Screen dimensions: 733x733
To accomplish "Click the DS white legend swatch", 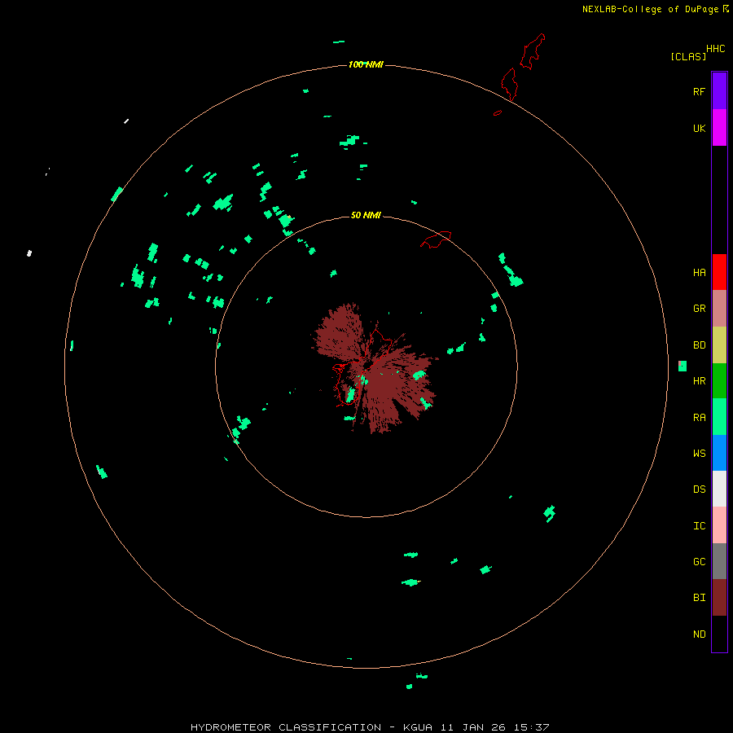I will [x=719, y=489].
